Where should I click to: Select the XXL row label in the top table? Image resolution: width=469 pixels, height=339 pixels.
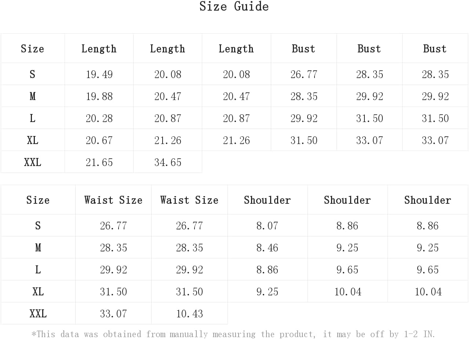33,162
